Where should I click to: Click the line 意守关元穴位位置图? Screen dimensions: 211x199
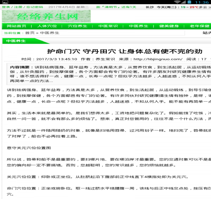[x=29, y=148]
